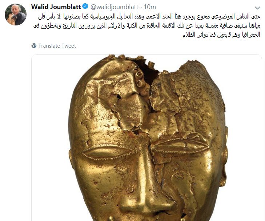Click the first line of Arabic tweet text
The height and width of the screenshot is (221, 265).
[149, 17]
